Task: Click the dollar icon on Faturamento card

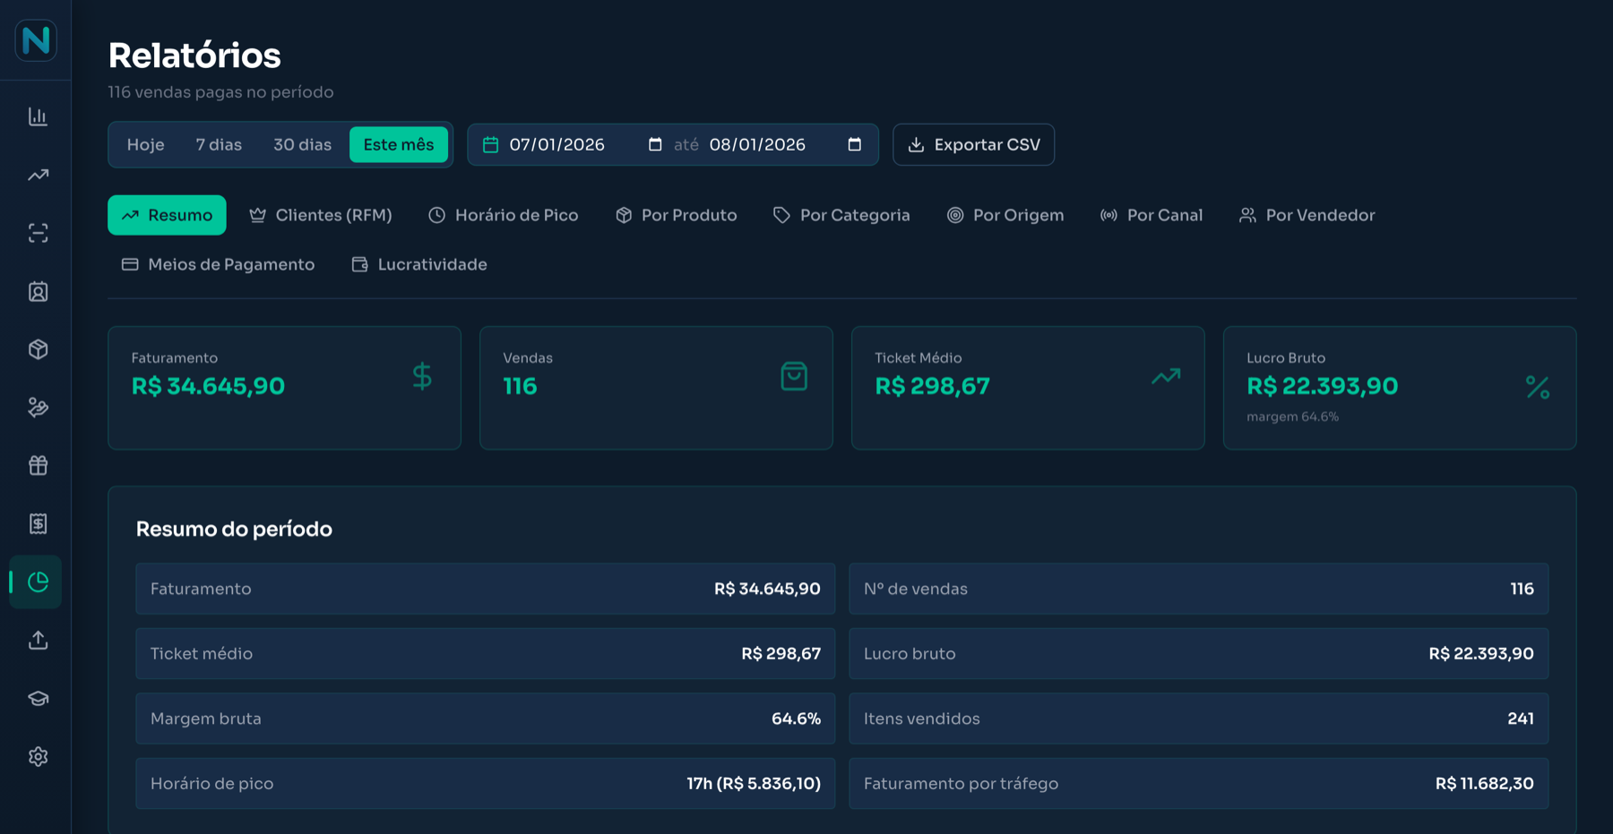Action: tap(422, 376)
